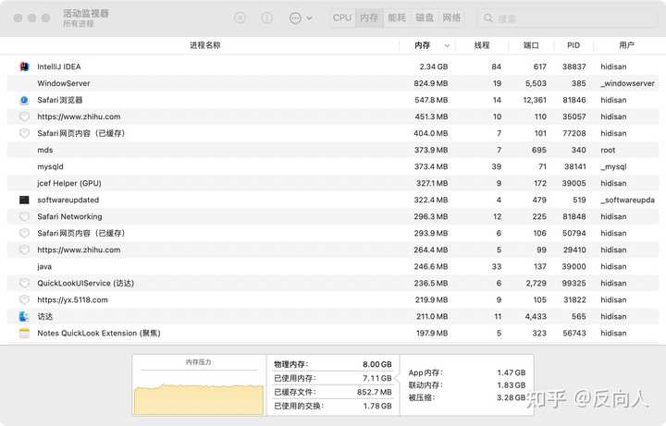
Task: Click the root user cell for mds
Action: (608, 150)
